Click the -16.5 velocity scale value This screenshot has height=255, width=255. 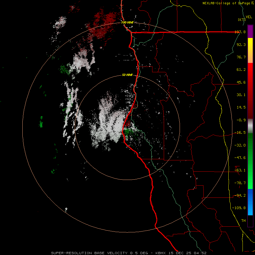point(240,133)
